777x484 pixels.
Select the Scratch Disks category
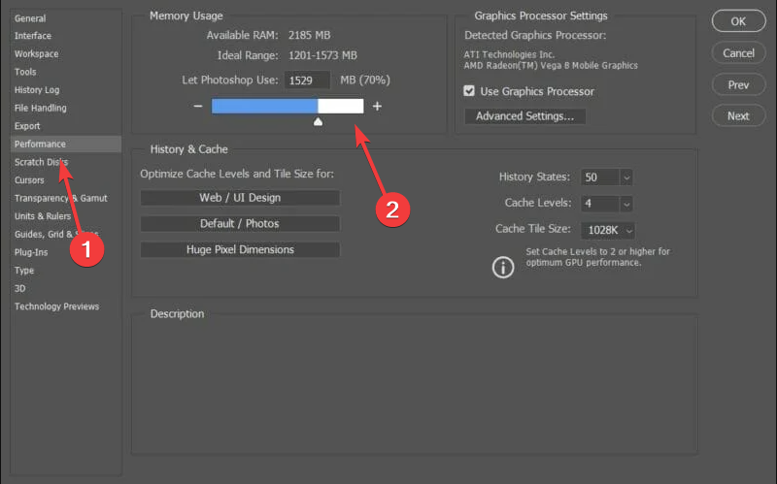[x=41, y=162]
